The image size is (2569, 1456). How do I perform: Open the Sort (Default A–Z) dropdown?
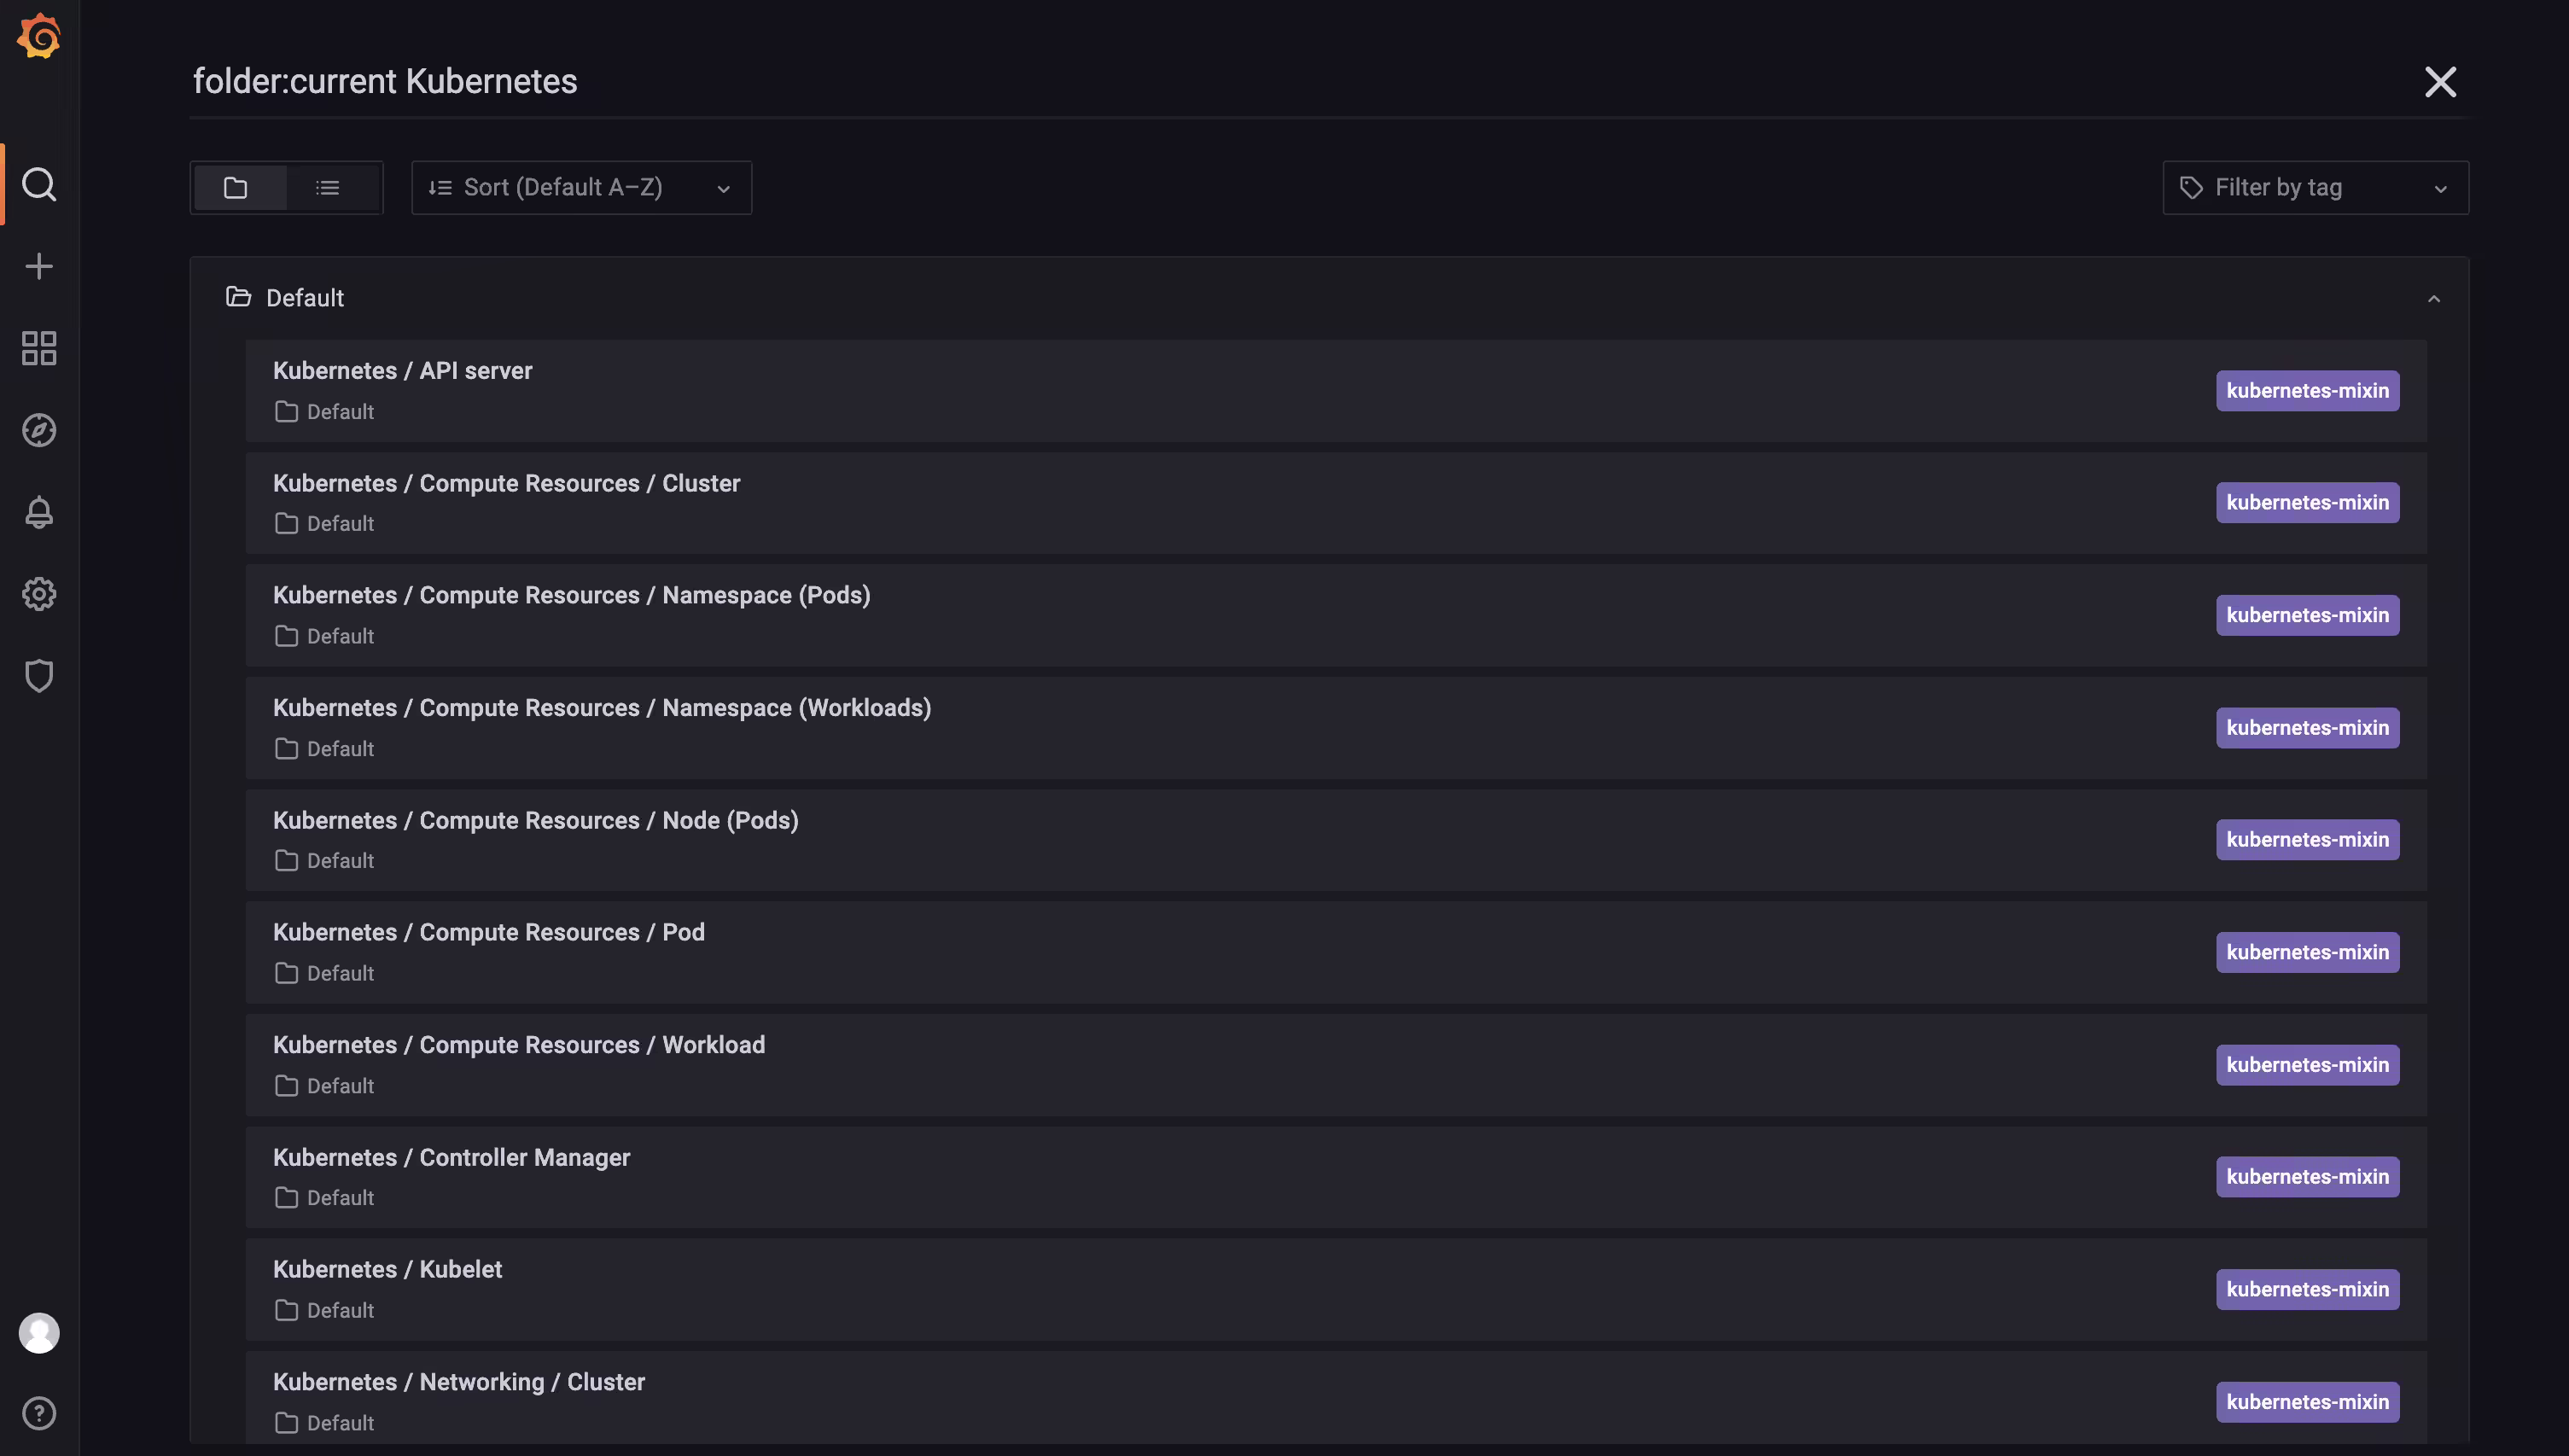581,188
